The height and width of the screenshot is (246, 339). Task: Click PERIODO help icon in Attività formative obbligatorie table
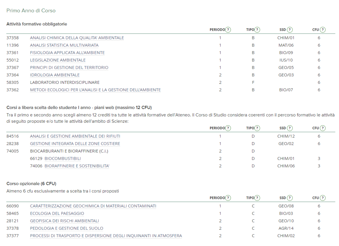tap(228, 29)
